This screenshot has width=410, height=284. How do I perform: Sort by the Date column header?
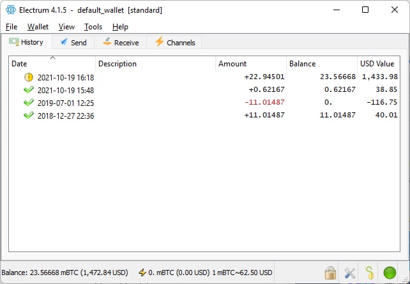(52, 64)
